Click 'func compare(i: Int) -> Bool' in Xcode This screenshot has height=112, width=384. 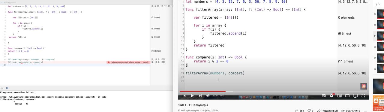coord(26,48)
